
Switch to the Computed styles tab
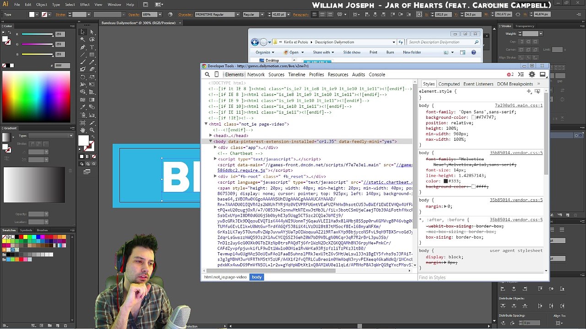point(449,84)
